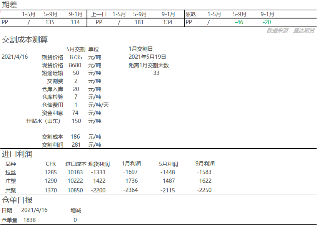Screen dimensions: 317x225
Task: Select the 交割成本 result 186
Action: (75, 137)
